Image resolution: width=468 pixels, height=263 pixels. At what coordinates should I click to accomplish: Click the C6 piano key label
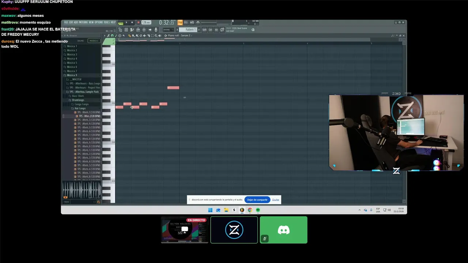(113, 64)
